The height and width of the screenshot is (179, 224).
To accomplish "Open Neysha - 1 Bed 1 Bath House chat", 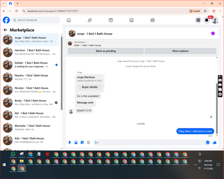I will point(30,77).
